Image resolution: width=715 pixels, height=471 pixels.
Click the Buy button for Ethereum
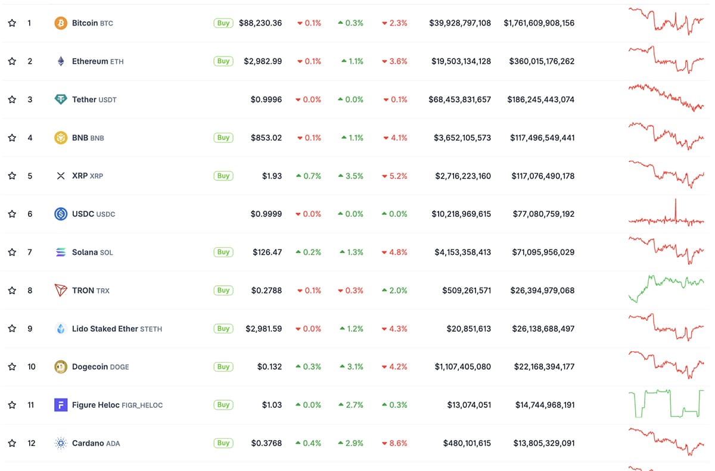223,61
